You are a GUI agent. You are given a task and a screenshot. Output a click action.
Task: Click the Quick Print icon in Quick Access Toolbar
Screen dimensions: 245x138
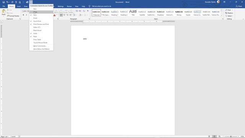click(x=27, y=2)
